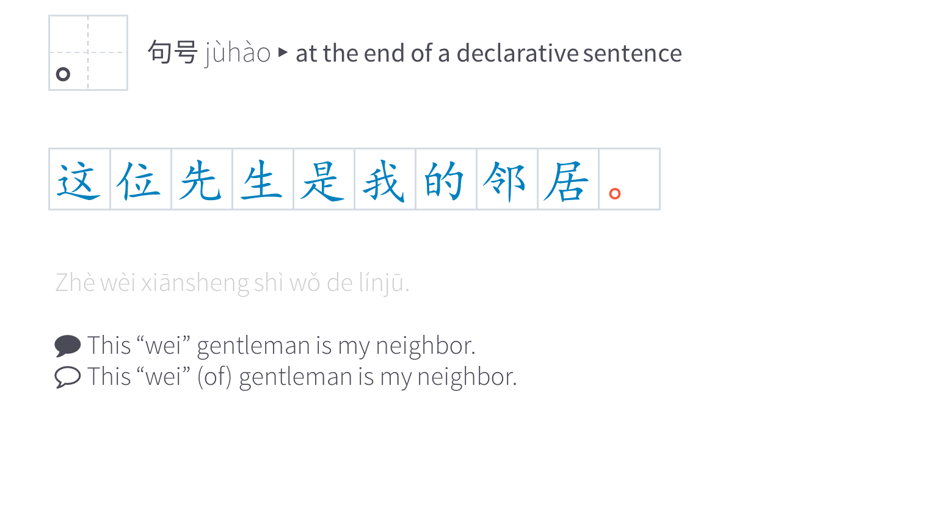Click the punctuation box showing the circle period
This screenshot has width=938, height=527.
coord(88,53)
